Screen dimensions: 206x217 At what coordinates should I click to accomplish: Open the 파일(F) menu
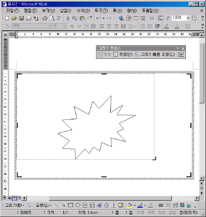click(12, 11)
